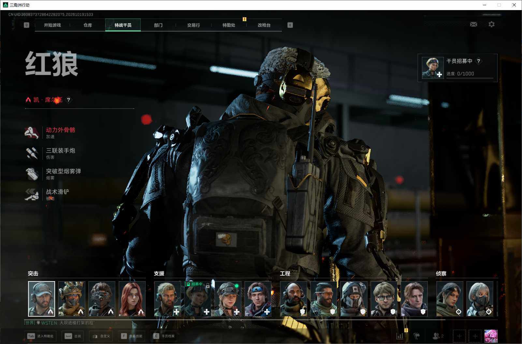Viewport: 522px width, 344px height.
Task: Open the 部门 tab
Action: [158, 25]
